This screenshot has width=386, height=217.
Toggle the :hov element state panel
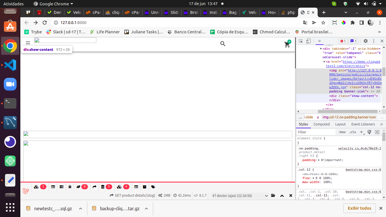(342, 132)
